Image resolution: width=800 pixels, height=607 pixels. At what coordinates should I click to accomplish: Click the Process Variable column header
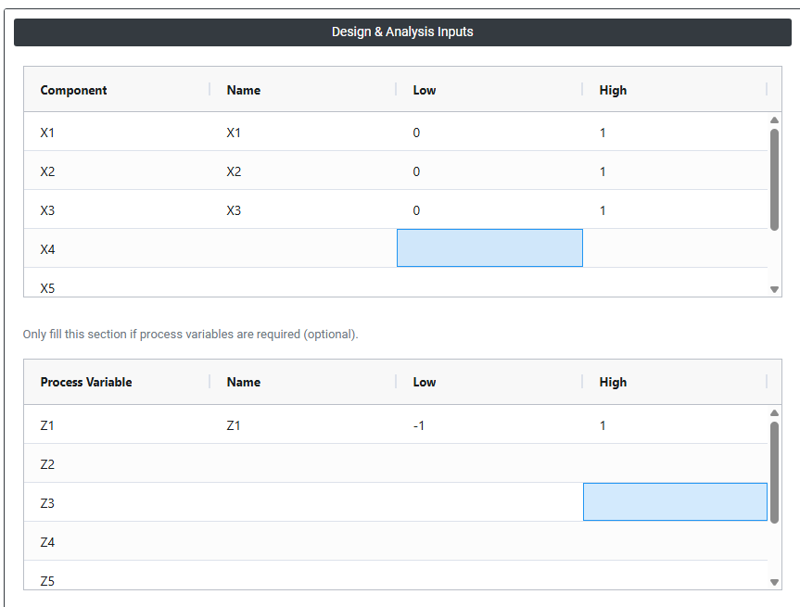click(x=86, y=382)
